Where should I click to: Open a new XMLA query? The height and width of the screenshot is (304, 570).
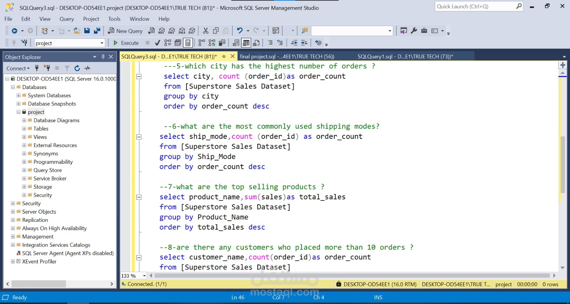point(182,31)
